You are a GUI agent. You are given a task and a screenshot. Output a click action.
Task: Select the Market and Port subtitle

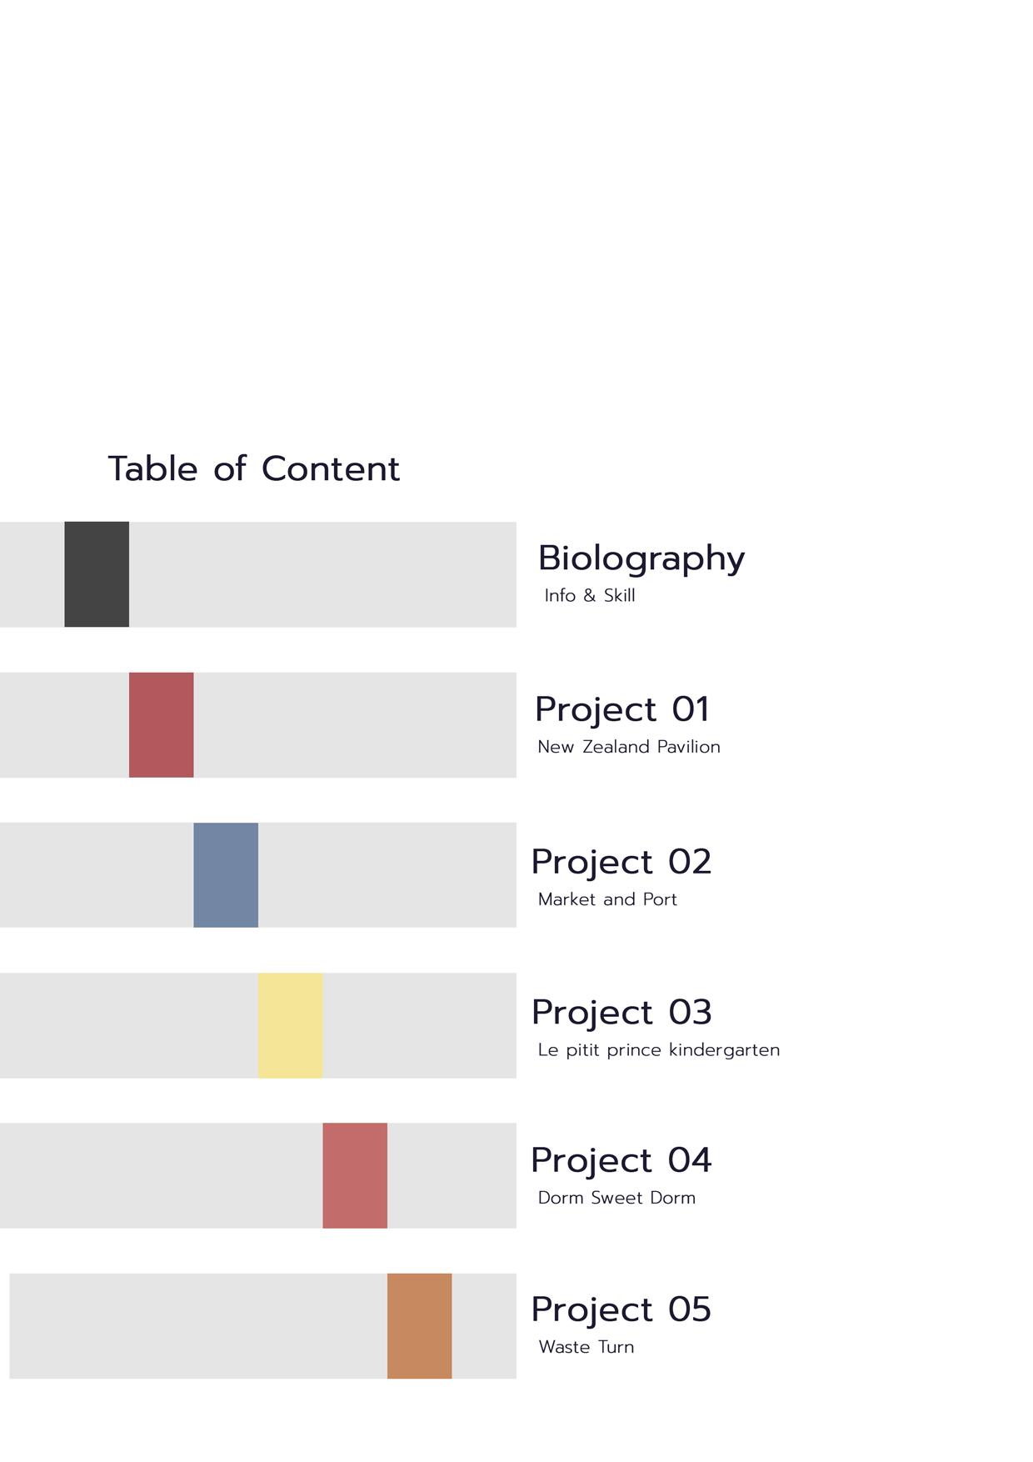[x=607, y=899]
